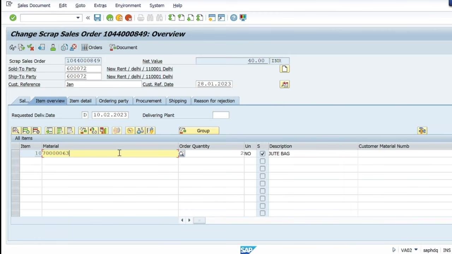Screen dimensions: 452x254
Task: Open the Goto menu
Action: click(x=80, y=5)
